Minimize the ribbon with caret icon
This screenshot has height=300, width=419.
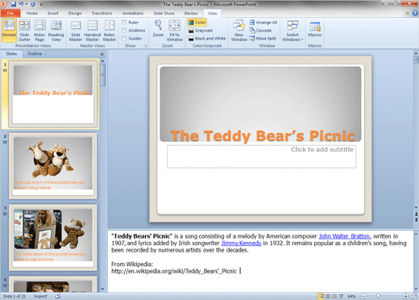[408, 13]
